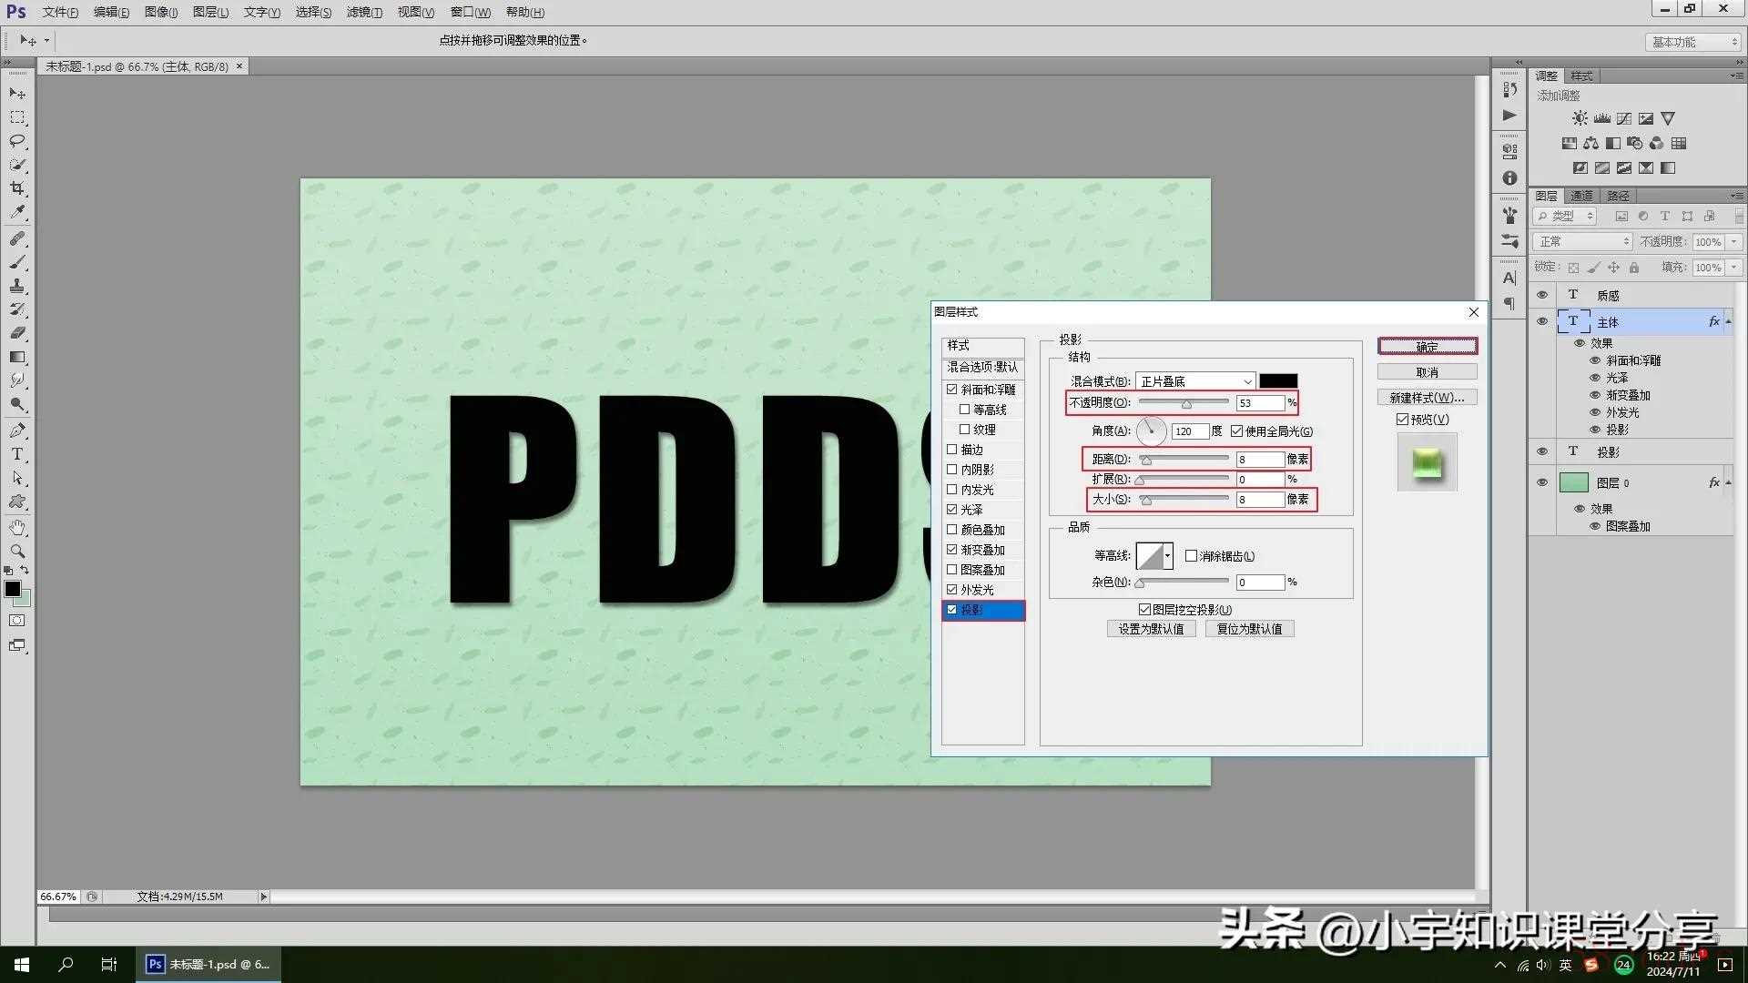This screenshot has height=983, width=1748.
Task: Open the 窗口 menu
Action: click(x=470, y=13)
